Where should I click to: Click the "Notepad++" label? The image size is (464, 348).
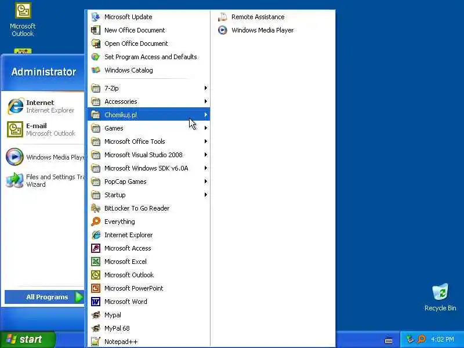(x=121, y=342)
